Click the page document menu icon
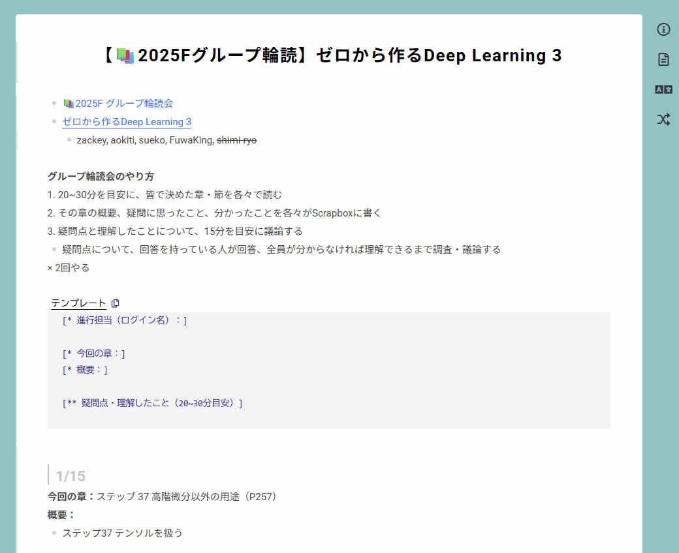This screenshot has height=553, width=679. tap(663, 59)
